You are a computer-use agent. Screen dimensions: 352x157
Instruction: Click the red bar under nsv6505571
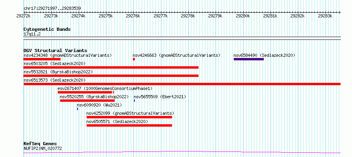tap(129, 125)
